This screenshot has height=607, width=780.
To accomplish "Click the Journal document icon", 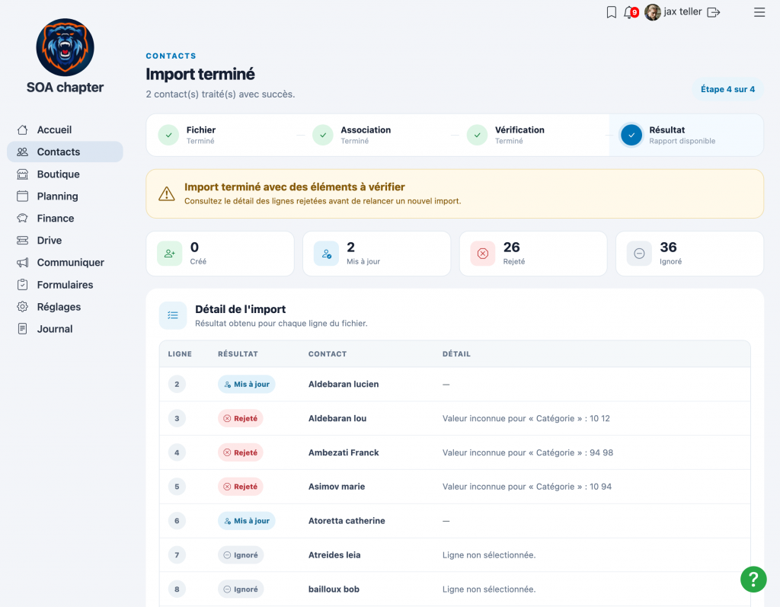I will point(22,329).
